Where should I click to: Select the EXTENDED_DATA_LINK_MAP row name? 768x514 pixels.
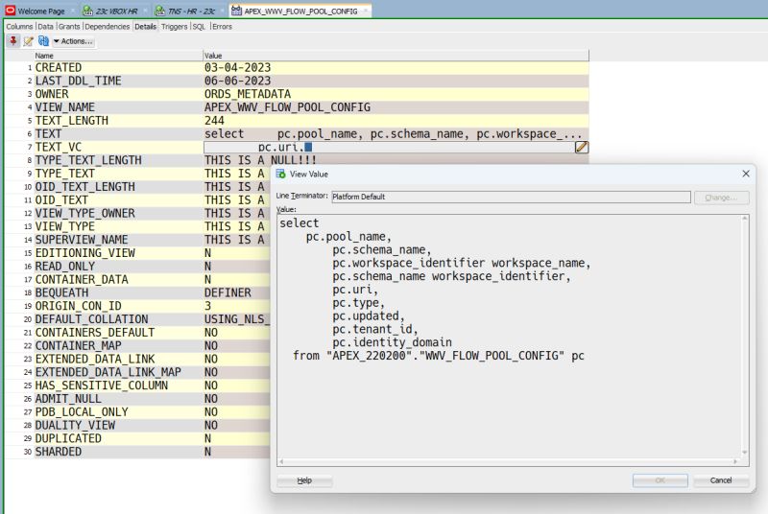tap(108, 372)
